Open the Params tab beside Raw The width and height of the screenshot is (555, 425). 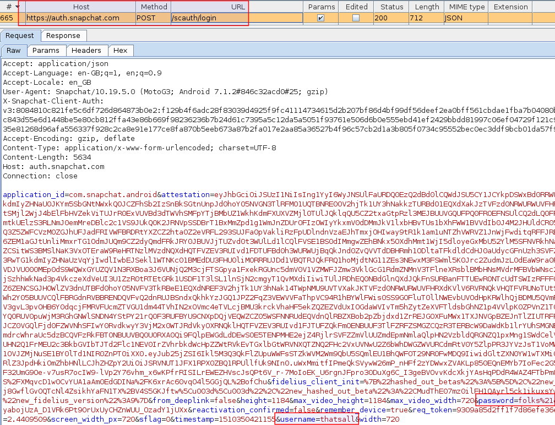click(x=46, y=50)
